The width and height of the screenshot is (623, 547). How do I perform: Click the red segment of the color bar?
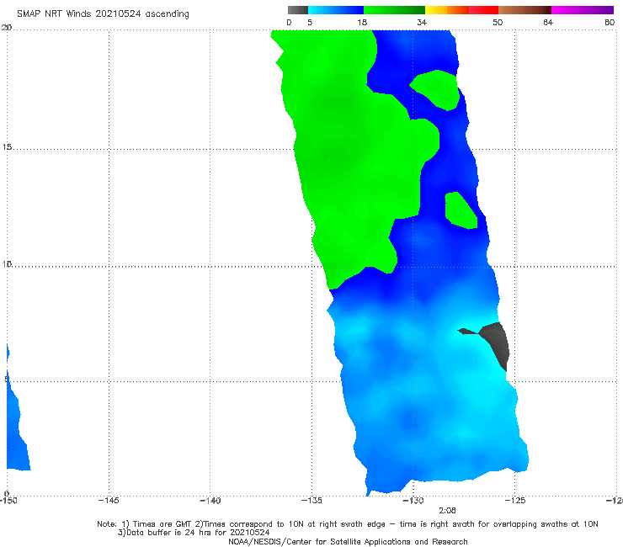click(484, 10)
